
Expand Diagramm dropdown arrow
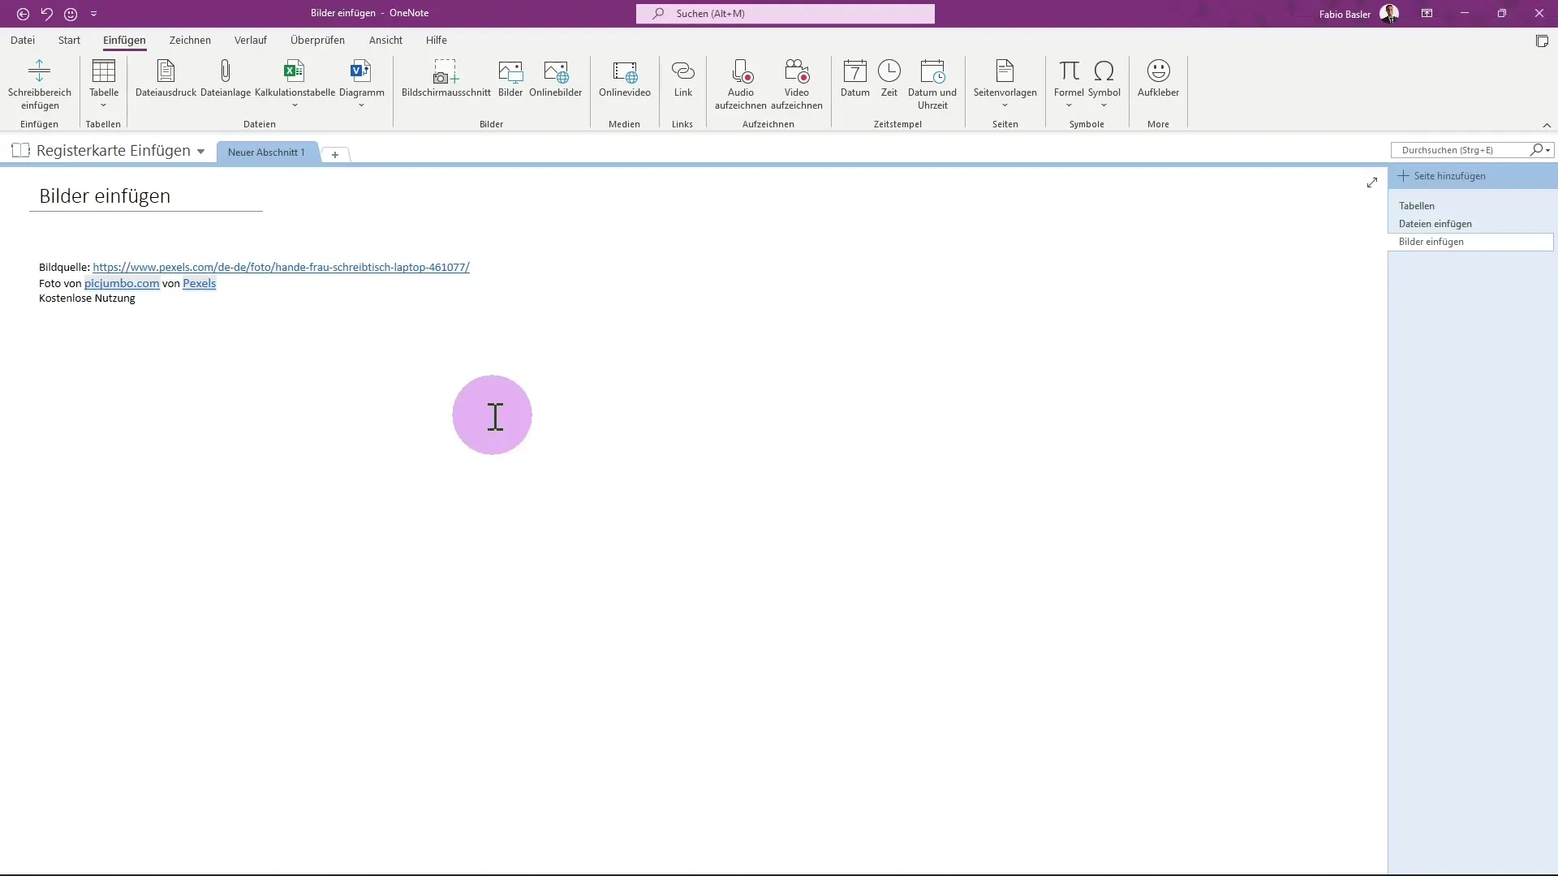click(x=361, y=105)
